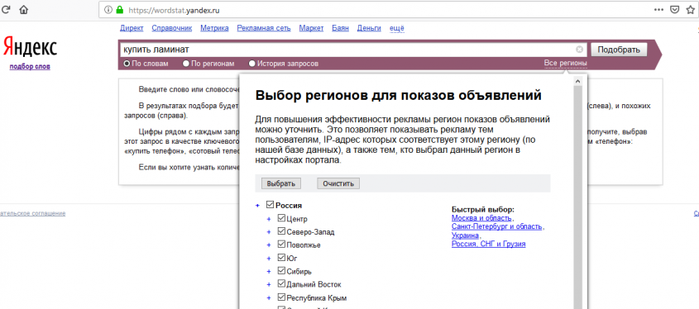Open the Маркет service link
This screenshot has width=699, height=309.
(311, 28)
